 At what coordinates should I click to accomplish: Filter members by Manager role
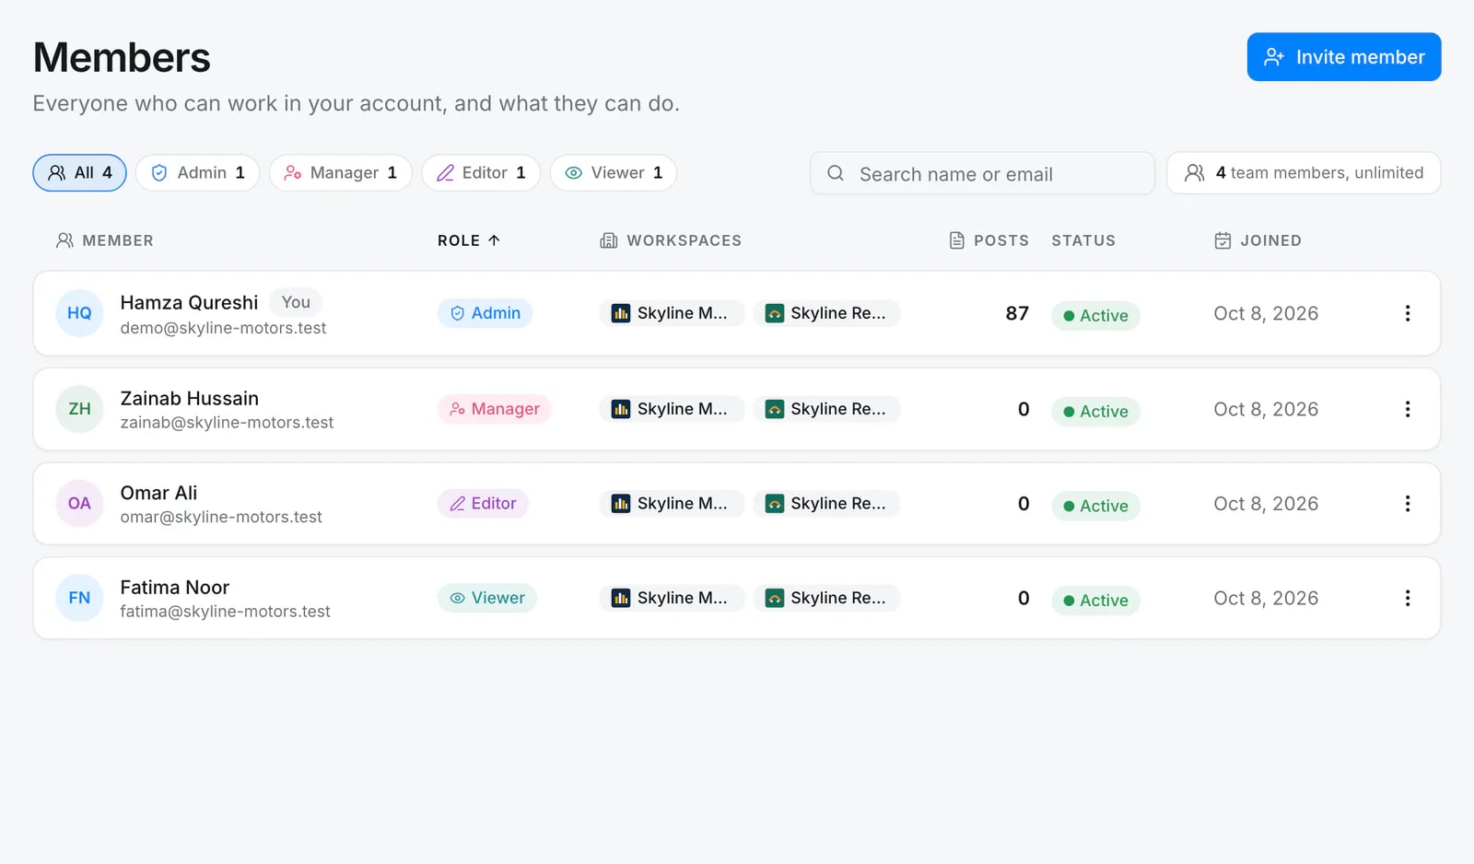[x=340, y=173]
